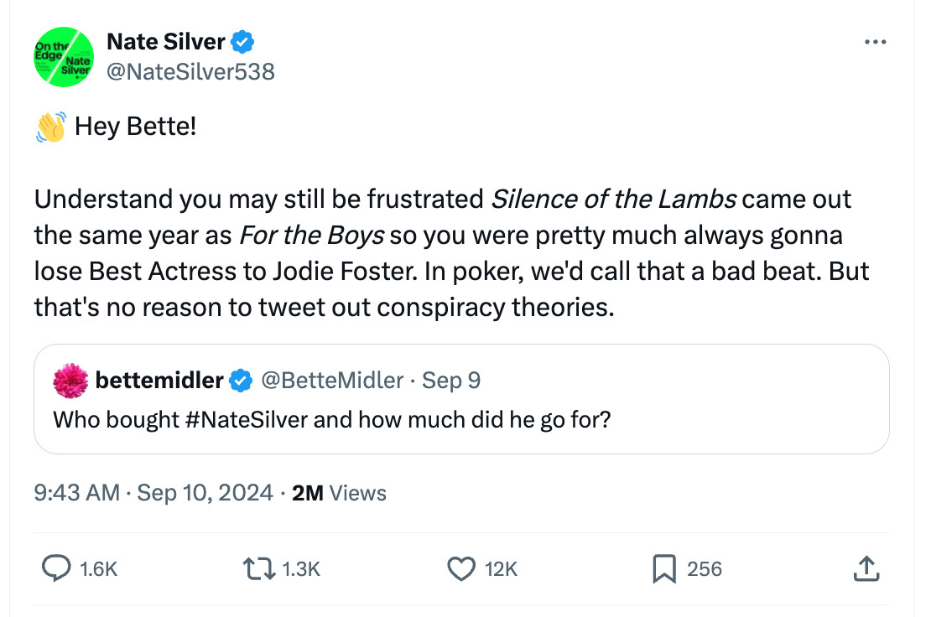Click the 1.6K replies count
This screenshot has width=931, height=617.
pos(98,569)
